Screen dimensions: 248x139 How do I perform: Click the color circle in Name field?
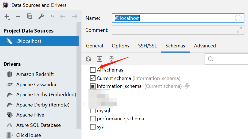pyautogui.click(x=238, y=18)
